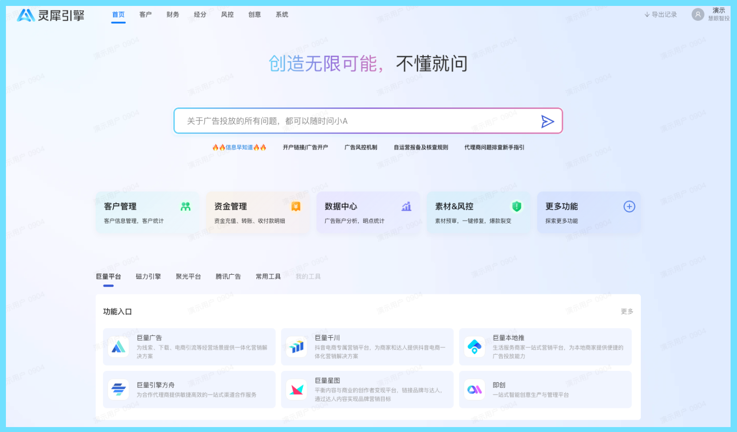Screen dimensions: 737x432
Task: Open the 客户 navigation menu
Action: coord(146,15)
